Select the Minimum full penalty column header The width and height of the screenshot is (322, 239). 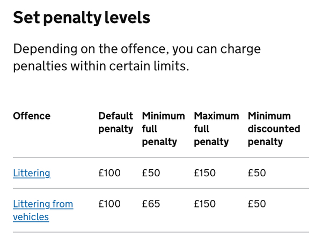coord(163,129)
